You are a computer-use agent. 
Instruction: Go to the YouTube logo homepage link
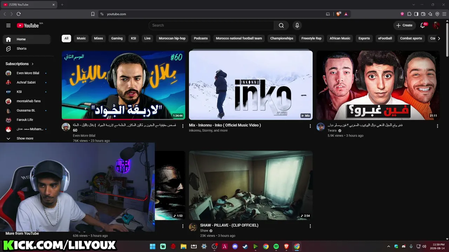[x=28, y=25]
